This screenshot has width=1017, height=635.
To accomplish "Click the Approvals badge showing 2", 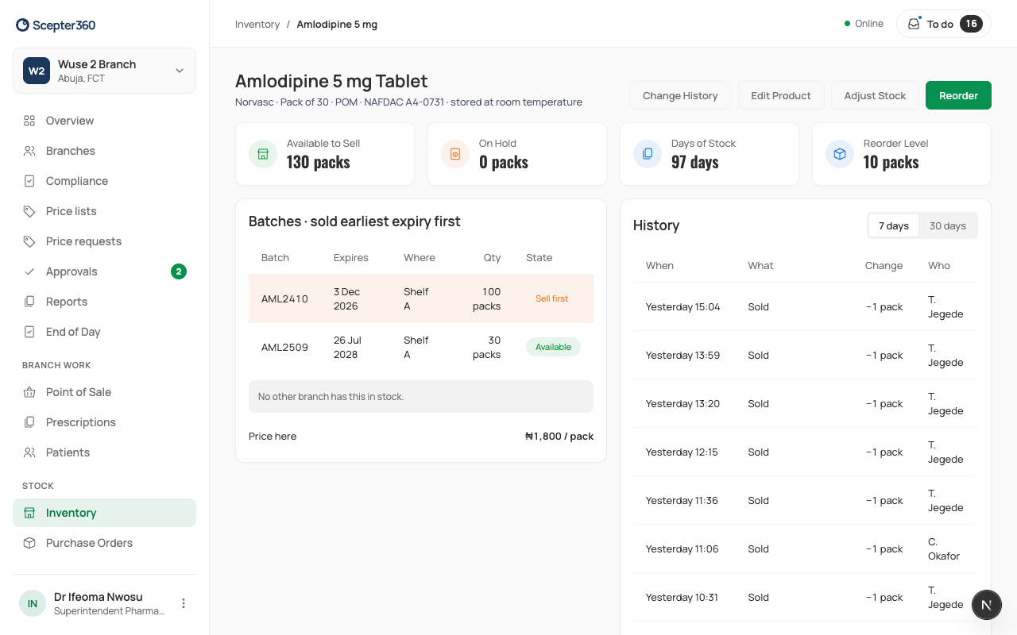I will tap(179, 271).
